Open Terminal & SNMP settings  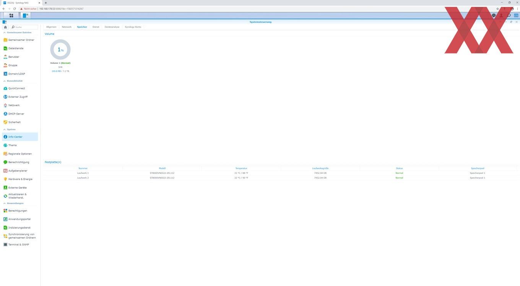(x=20, y=244)
